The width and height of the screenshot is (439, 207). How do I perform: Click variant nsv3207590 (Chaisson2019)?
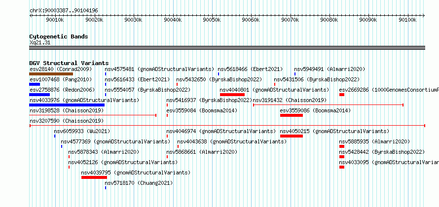pyautogui.click(x=67, y=121)
